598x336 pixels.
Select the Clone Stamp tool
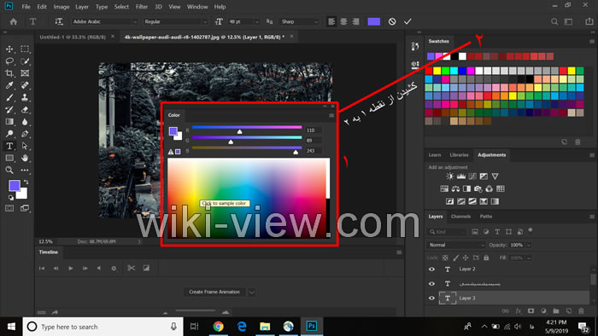25,97
